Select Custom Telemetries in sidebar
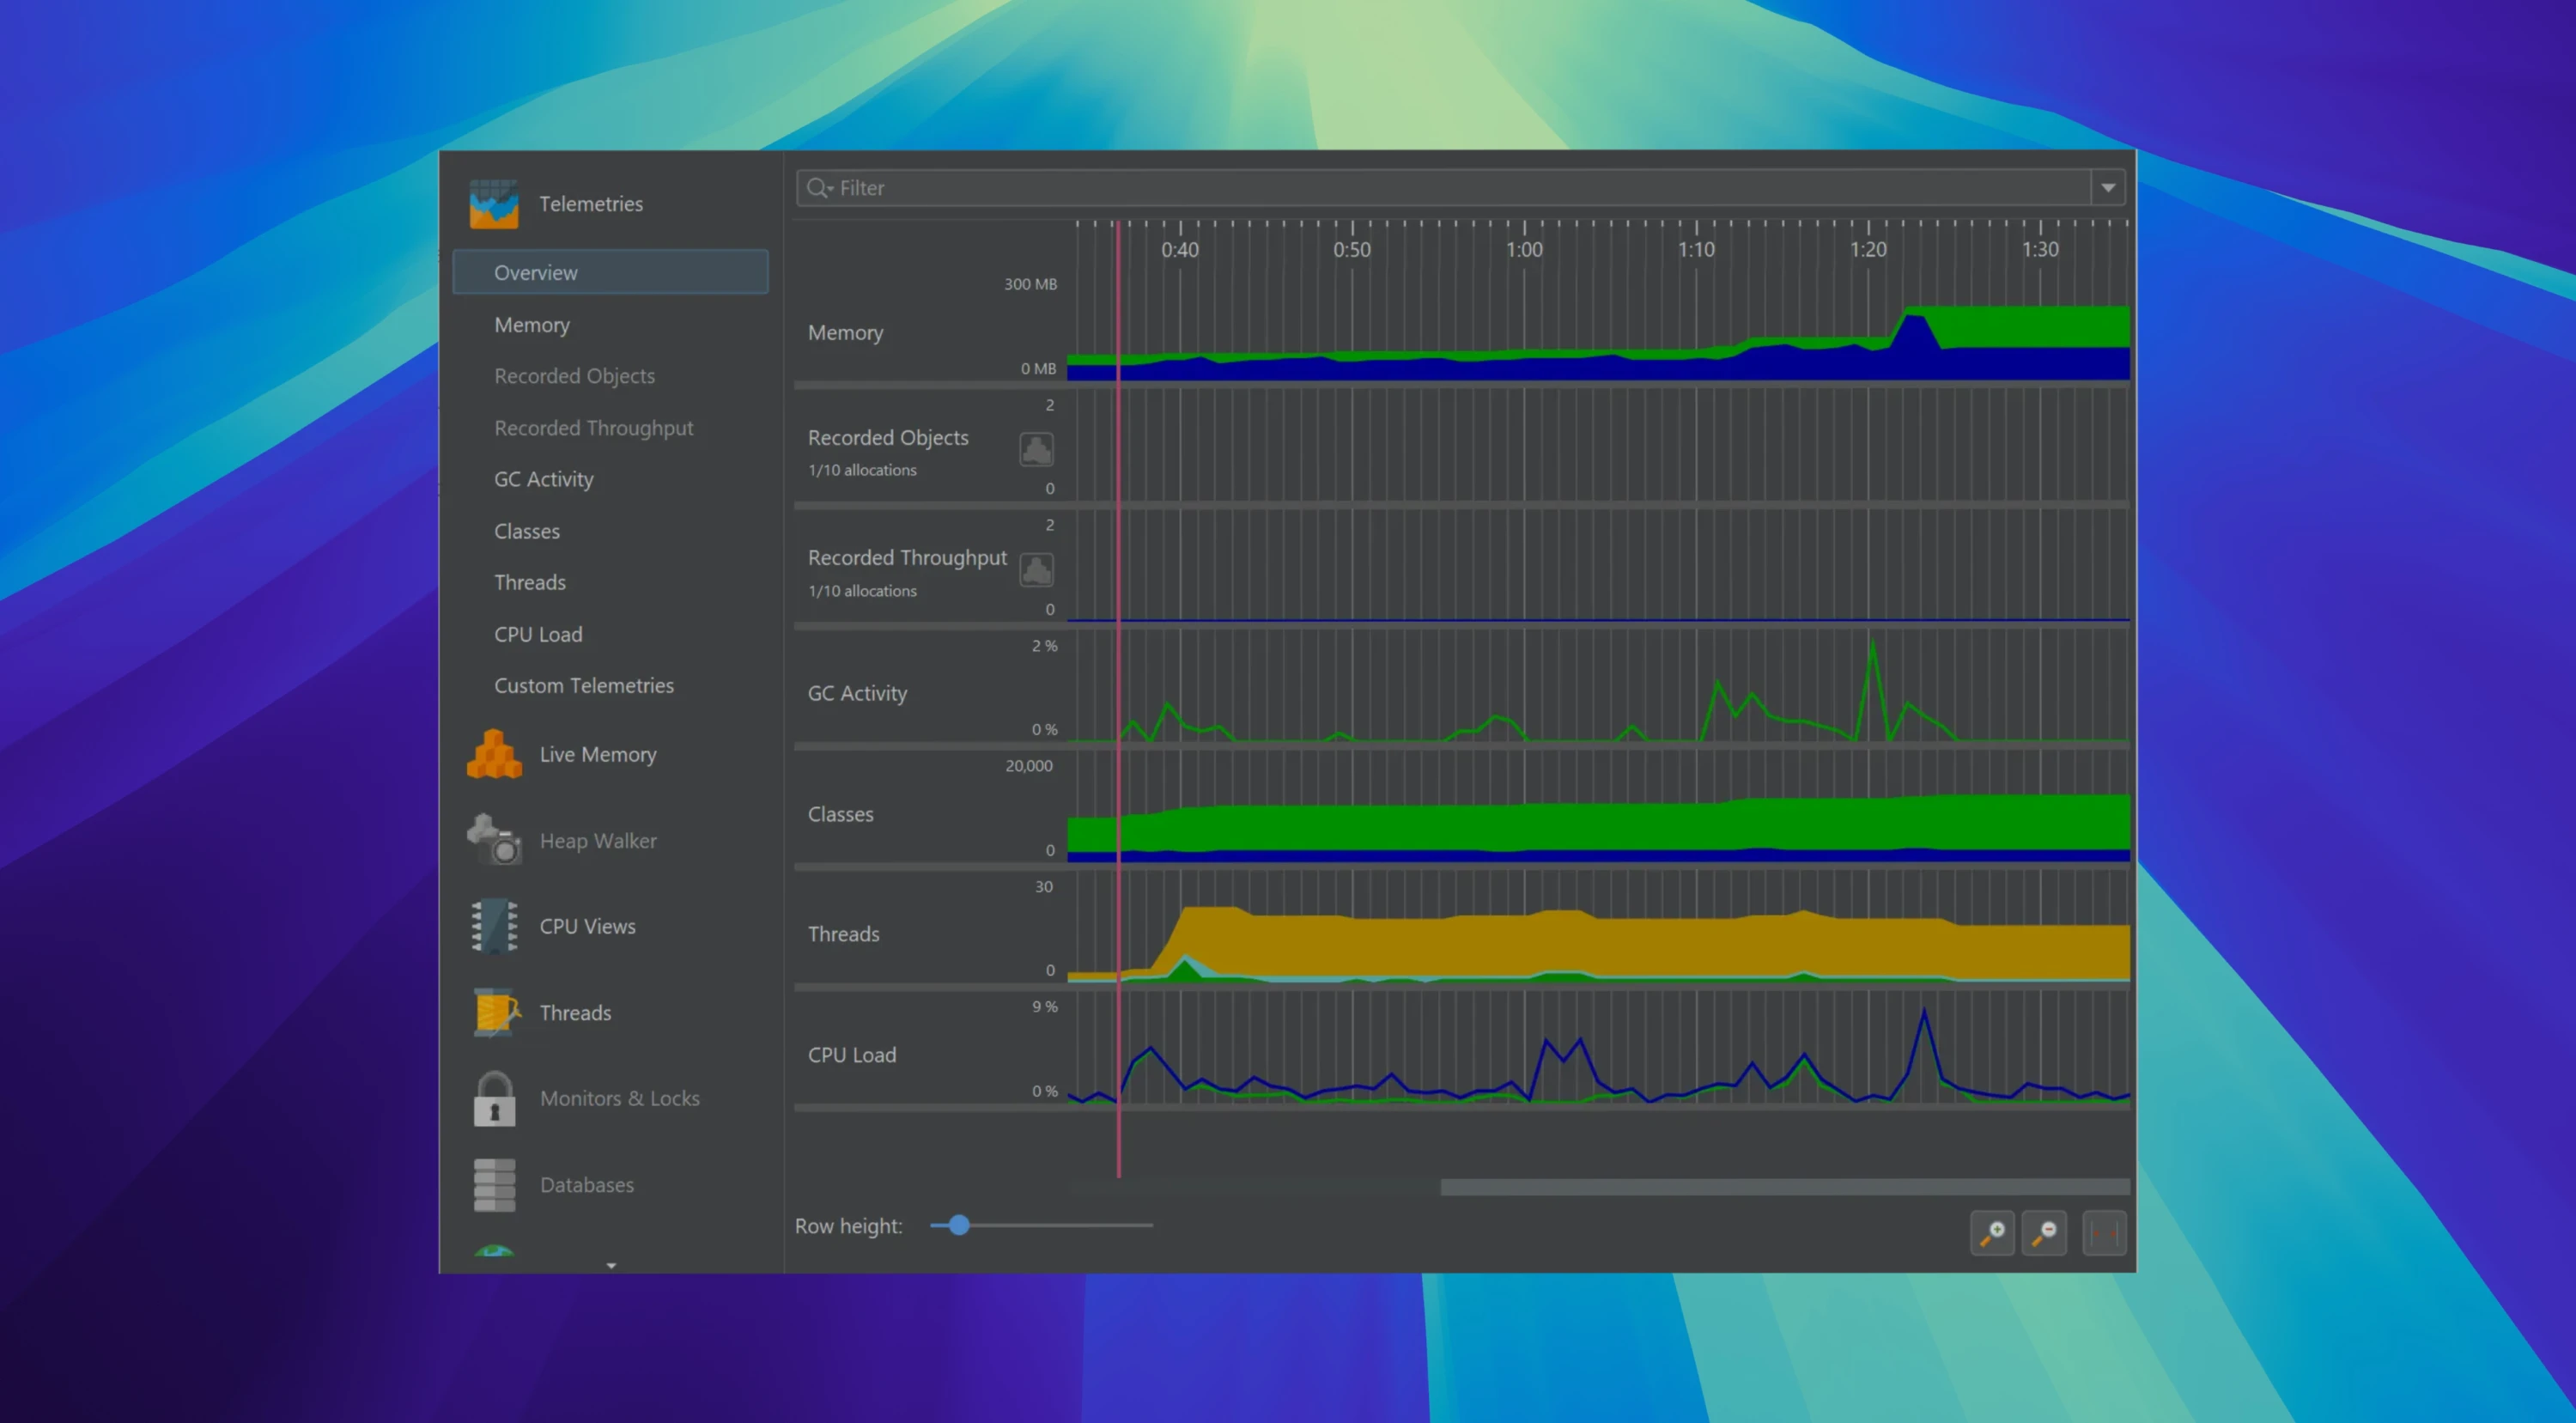The width and height of the screenshot is (2576, 1423). 583,686
